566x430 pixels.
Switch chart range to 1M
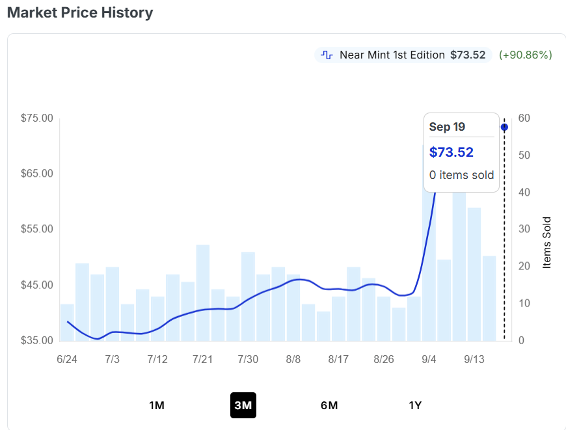157,405
